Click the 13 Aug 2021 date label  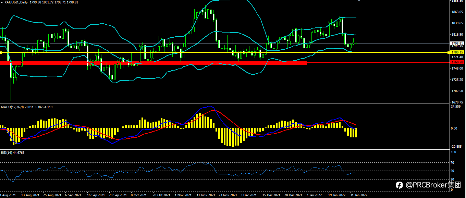30,195
